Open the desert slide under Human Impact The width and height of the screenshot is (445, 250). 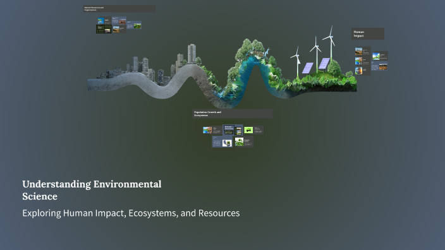pyautogui.click(x=363, y=51)
